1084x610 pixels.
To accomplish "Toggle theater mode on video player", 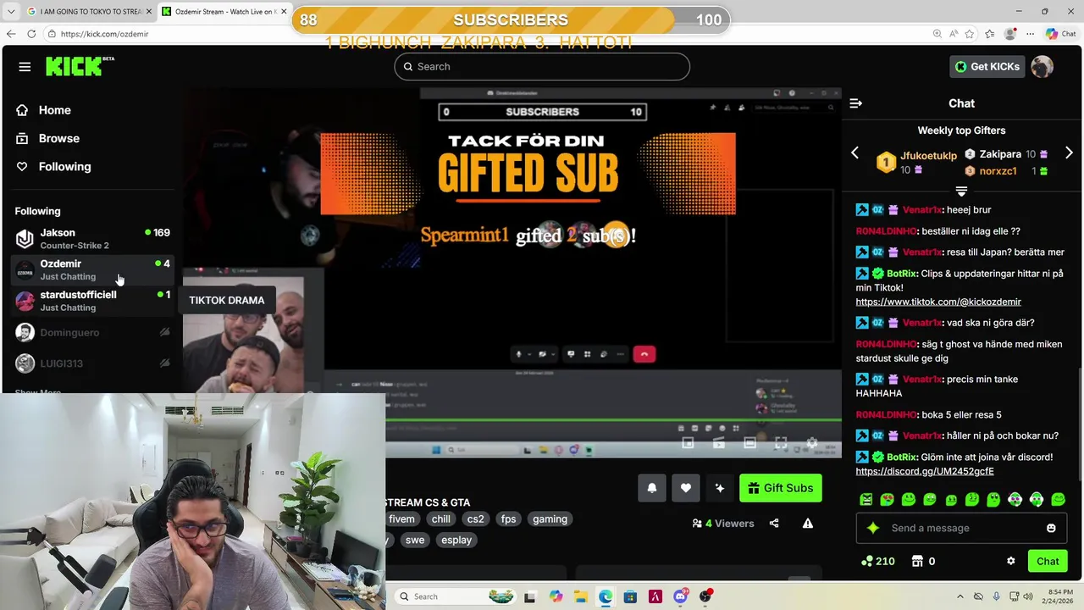I will [749, 443].
